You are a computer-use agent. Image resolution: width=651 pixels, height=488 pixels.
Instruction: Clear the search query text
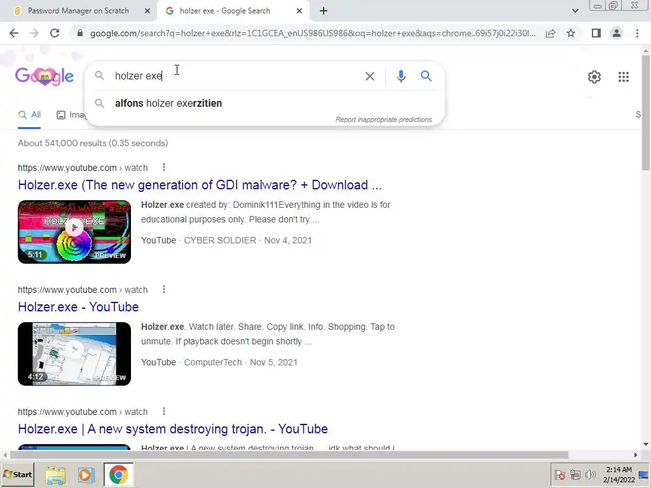pos(369,76)
